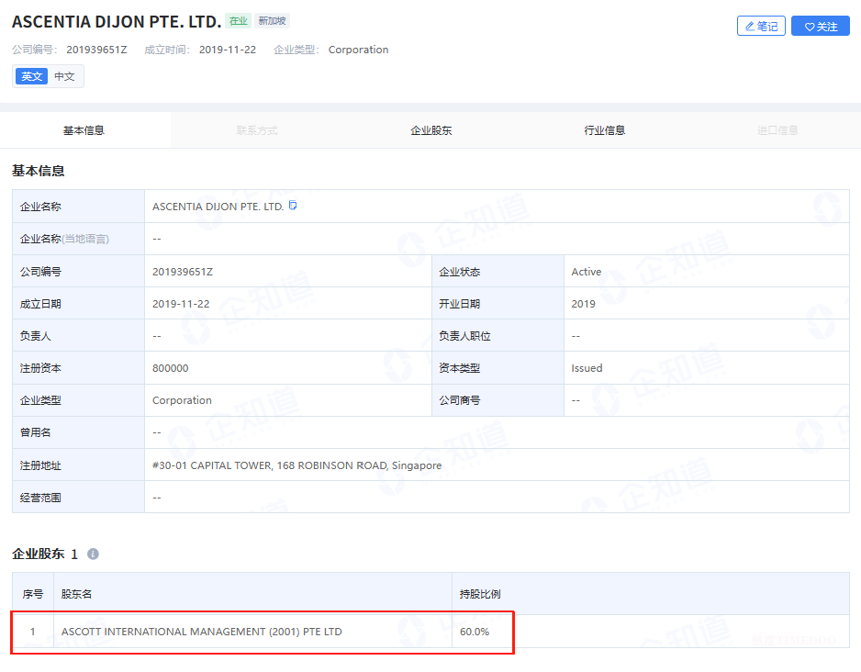861x672 pixels.
Task: Open shareholder ASCOTT INTERNATIONAL MANAGEMENT (2001) PTE LTD
Action: [202, 632]
